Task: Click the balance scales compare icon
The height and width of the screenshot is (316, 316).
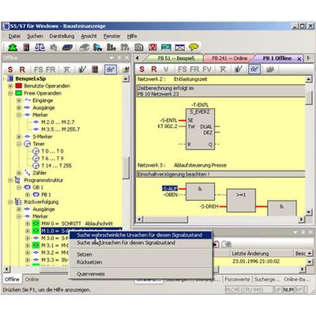Action: 39,47
